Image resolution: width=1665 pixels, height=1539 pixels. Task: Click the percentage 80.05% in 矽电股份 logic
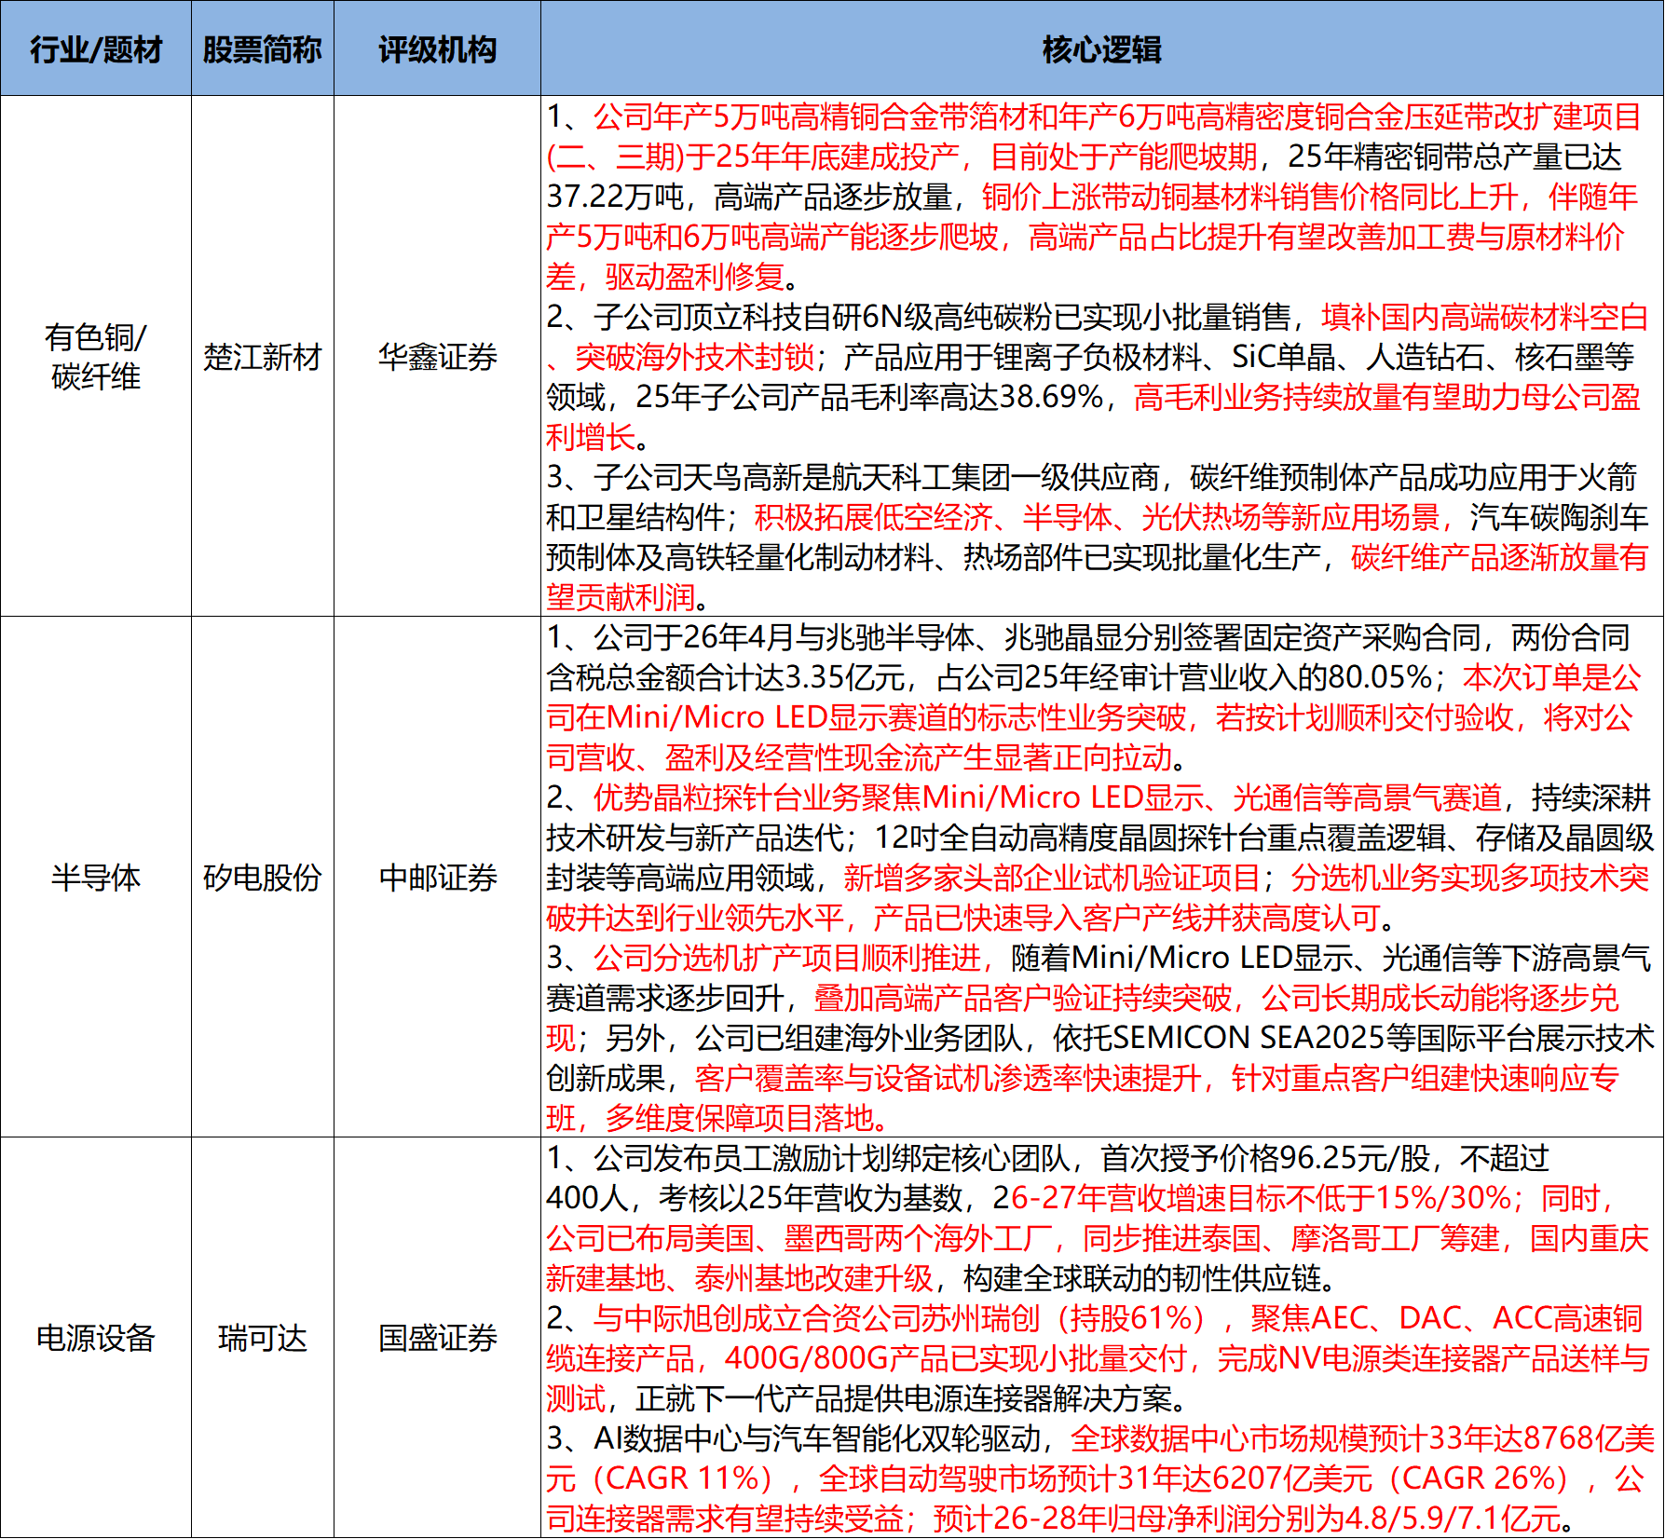point(1381,677)
